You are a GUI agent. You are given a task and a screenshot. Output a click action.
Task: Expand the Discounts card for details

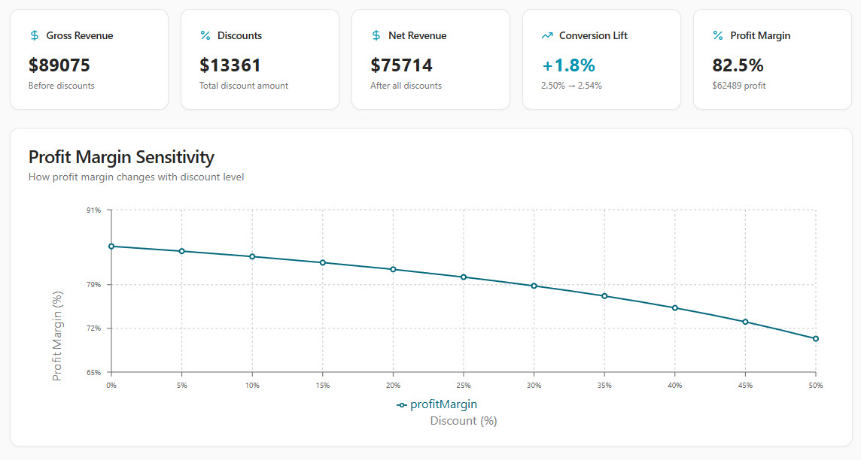click(x=260, y=59)
